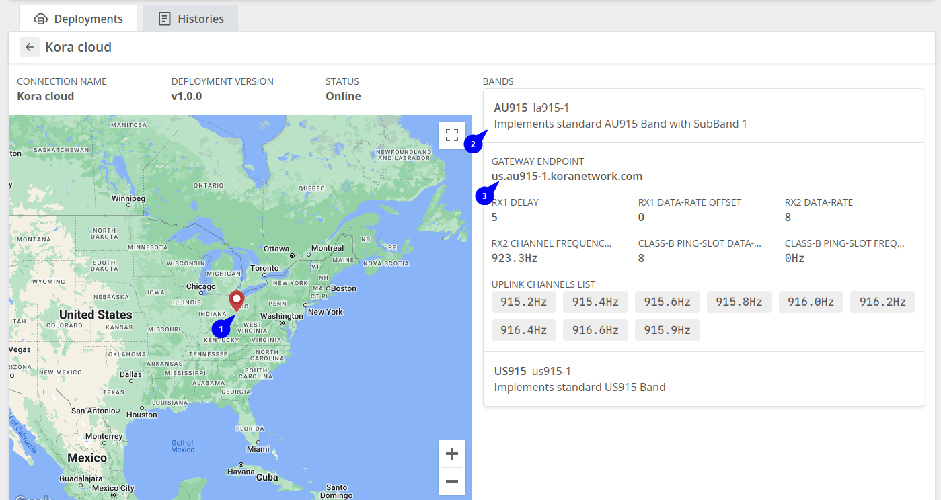Click the 915.4Hz uplink channel chip
Screen dimensions: 941x500
point(595,302)
